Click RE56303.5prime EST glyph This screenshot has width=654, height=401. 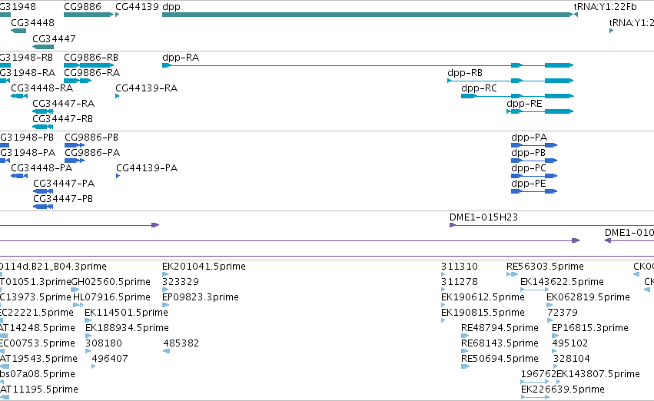coord(512,274)
